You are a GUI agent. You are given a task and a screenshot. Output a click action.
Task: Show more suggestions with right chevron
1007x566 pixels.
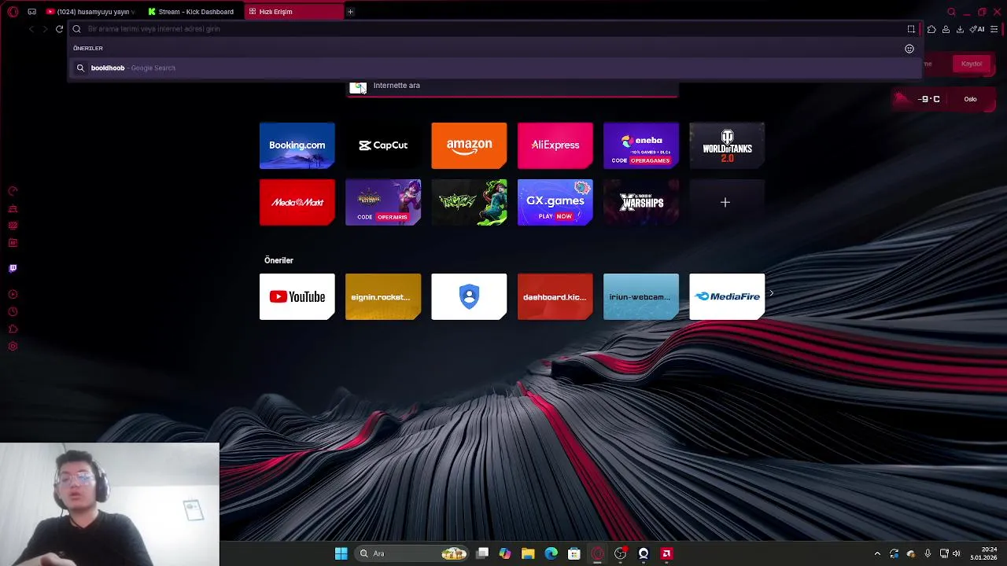click(772, 293)
